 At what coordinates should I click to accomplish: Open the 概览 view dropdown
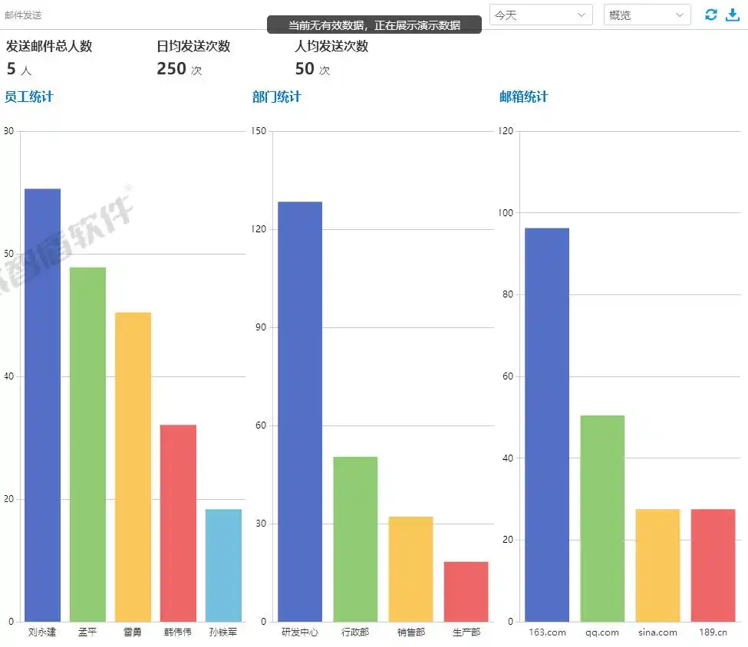tap(647, 15)
